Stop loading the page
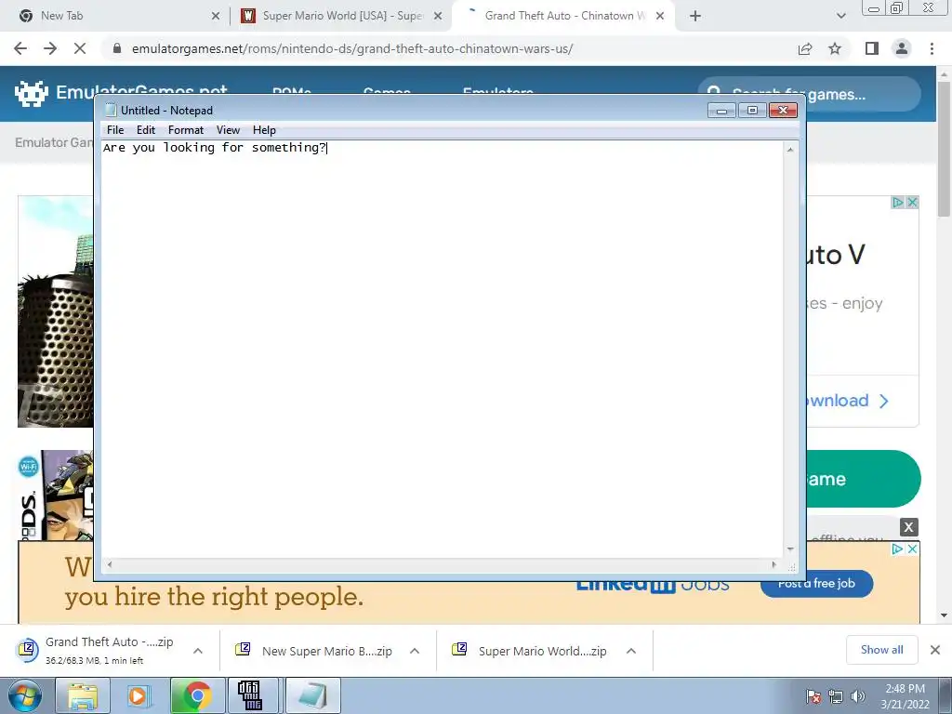The image size is (952, 714). click(x=80, y=48)
